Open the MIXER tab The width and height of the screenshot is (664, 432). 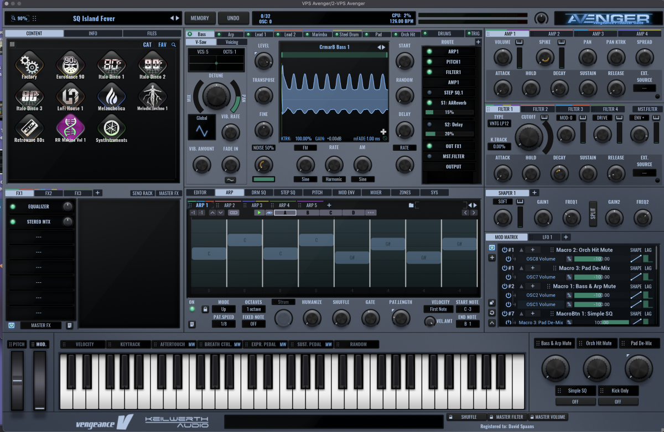pos(376,193)
